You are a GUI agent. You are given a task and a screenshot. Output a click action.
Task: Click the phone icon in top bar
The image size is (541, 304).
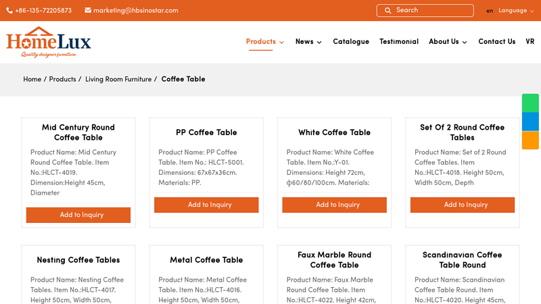(x=9, y=11)
